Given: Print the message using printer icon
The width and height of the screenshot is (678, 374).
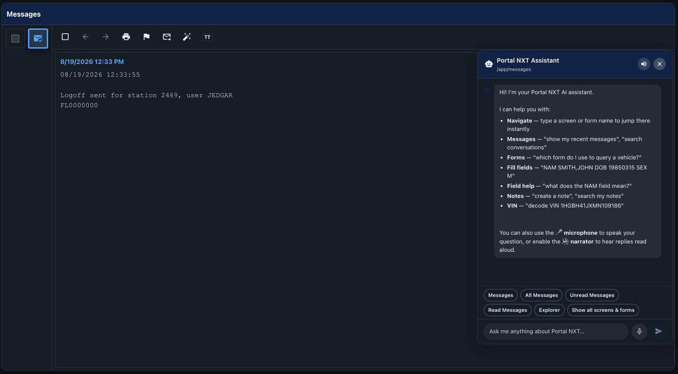Looking at the screenshot, I should point(126,37).
